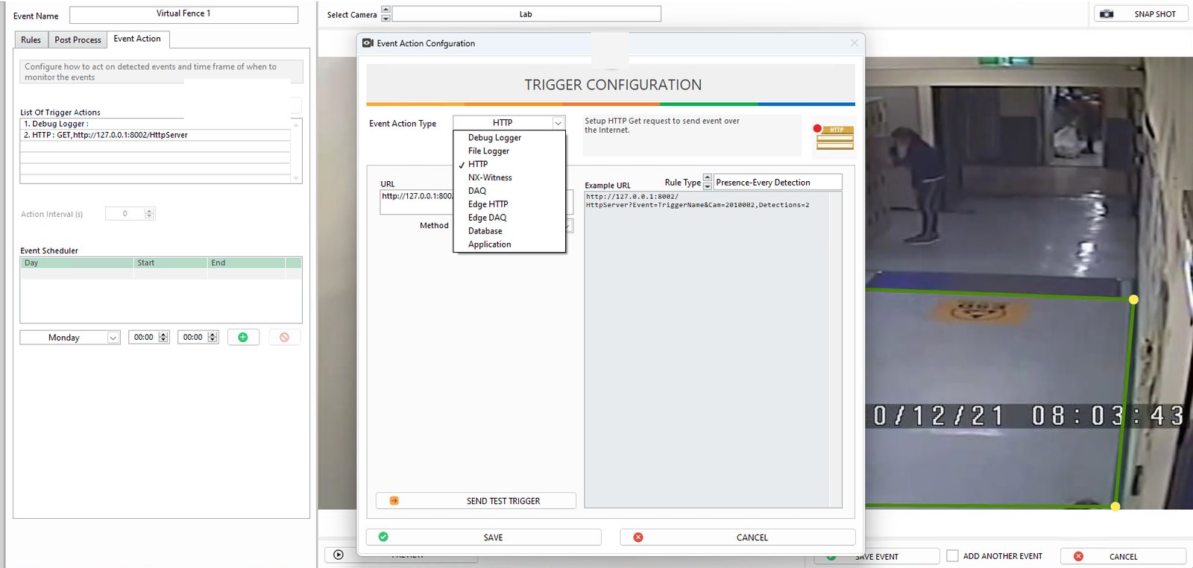Click the Example URL area scrollbar

836,350
